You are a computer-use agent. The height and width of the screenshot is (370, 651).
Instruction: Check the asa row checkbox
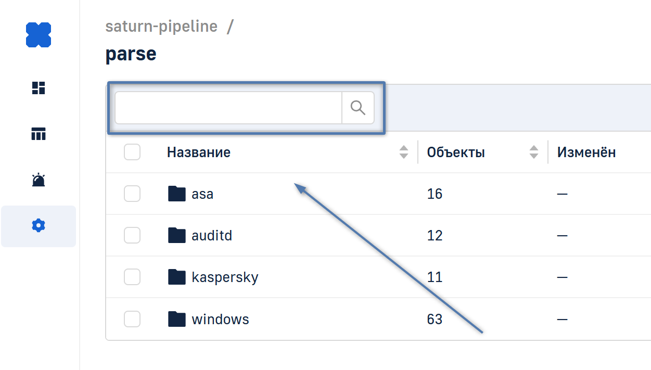(x=132, y=194)
